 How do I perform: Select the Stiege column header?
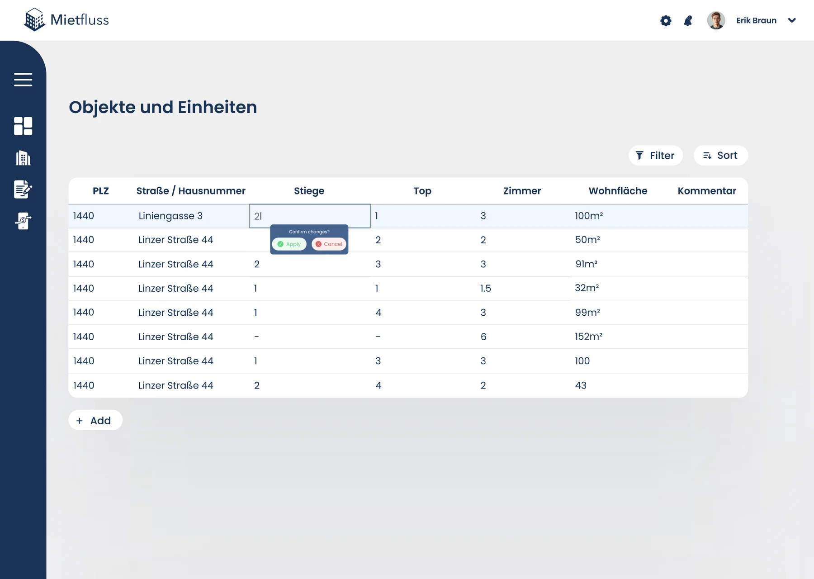click(x=309, y=191)
